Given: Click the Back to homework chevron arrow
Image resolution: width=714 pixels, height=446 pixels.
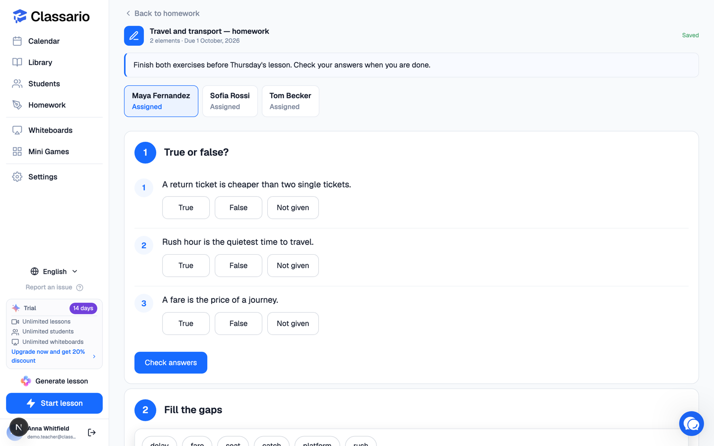Looking at the screenshot, I should coord(128,13).
